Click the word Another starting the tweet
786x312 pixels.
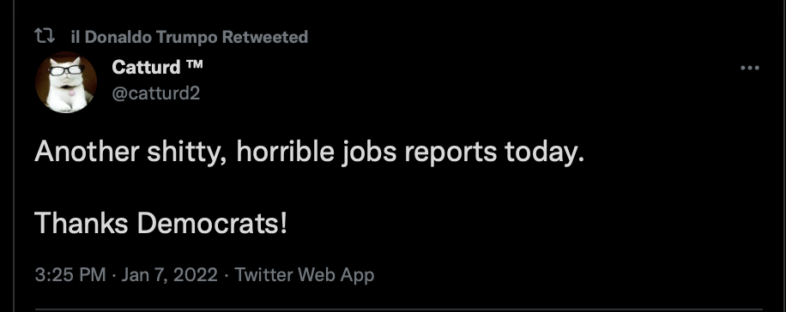87,151
